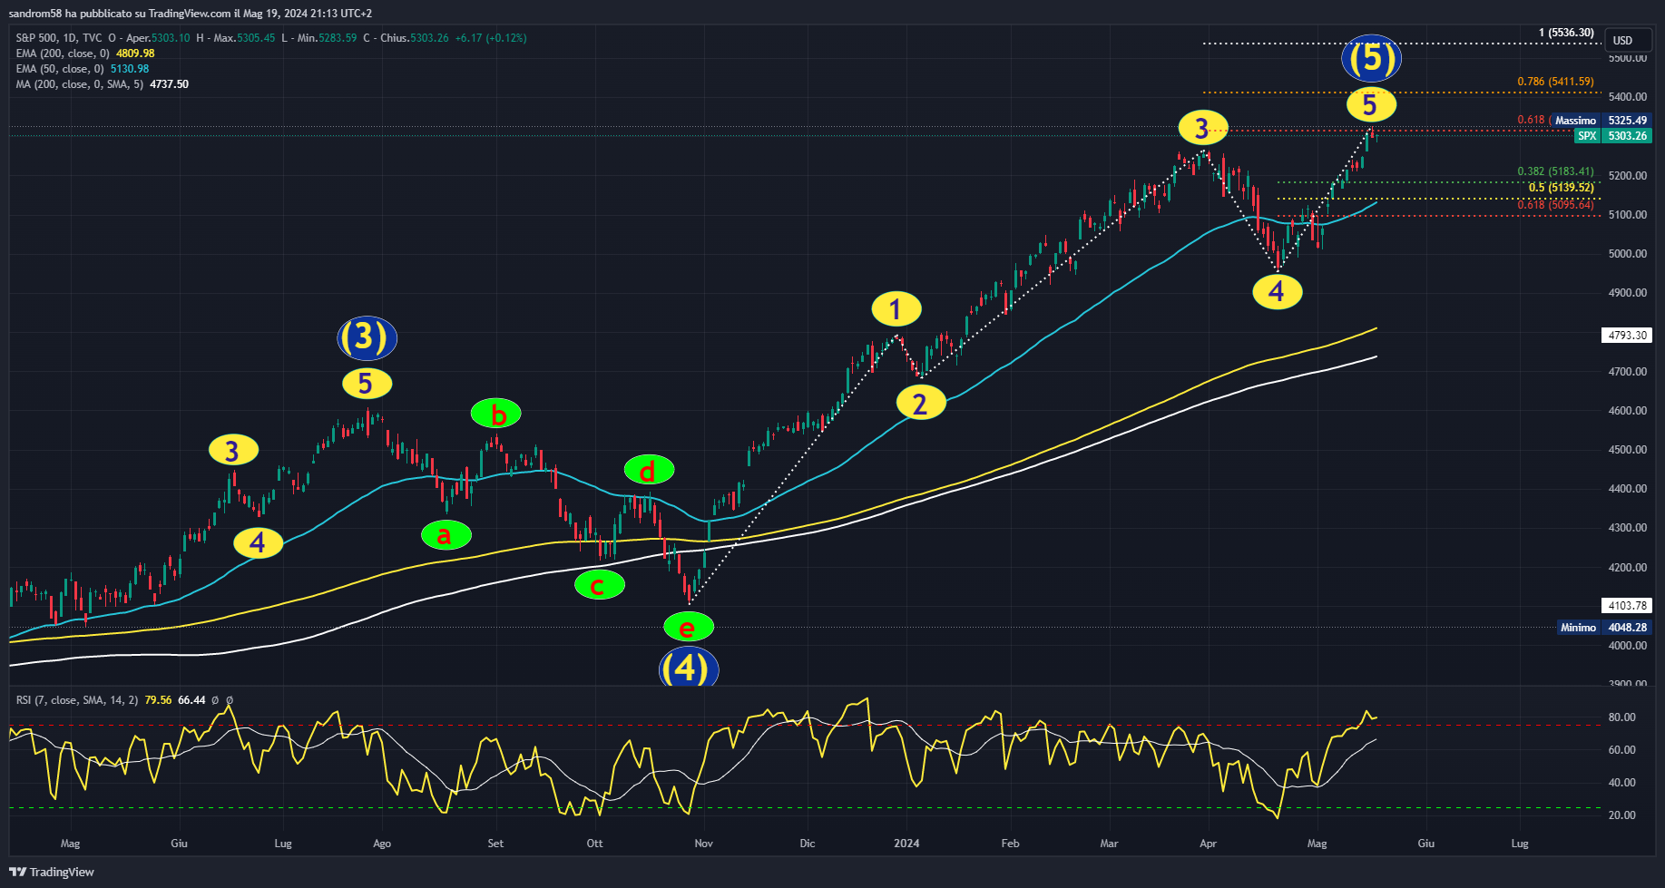Click the Fibonacci 0.786 (5411.59) level label
Viewport: 1665px width, 888px height.
coord(1555,82)
